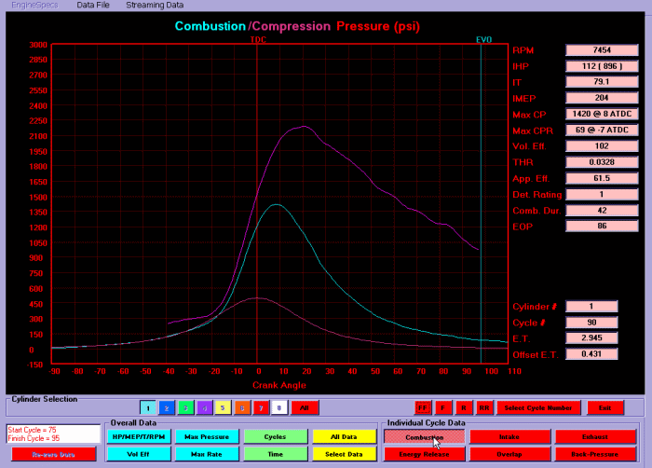
Task: View the Back-Pressure cycle data
Action: point(594,454)
